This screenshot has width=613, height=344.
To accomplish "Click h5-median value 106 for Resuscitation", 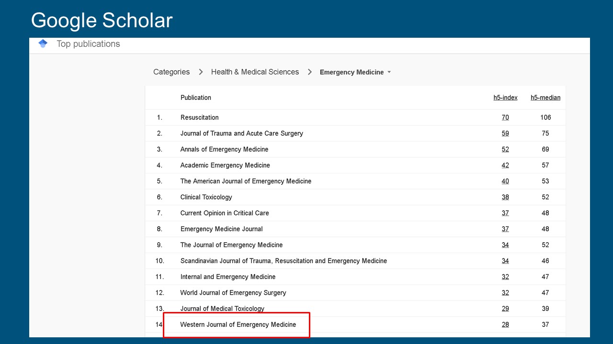I will tap(545, 118).
